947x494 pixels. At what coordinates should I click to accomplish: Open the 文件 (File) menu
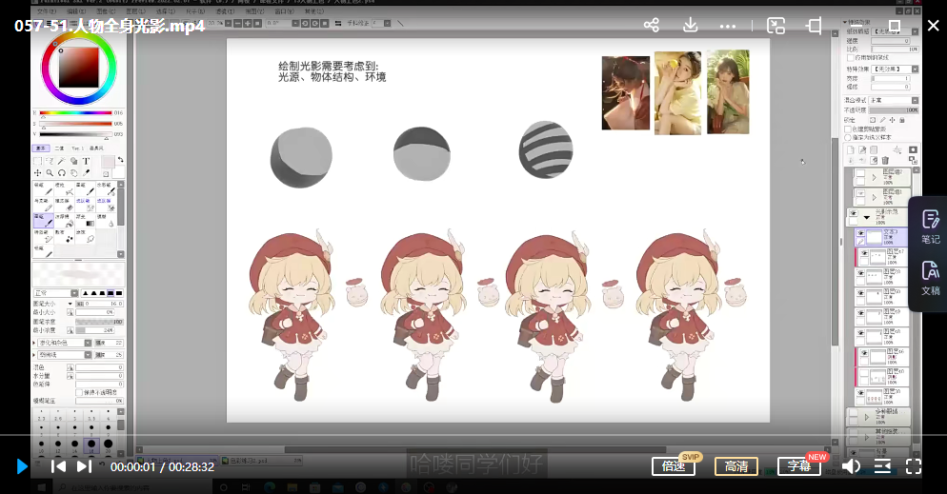(x=47, y=11)
